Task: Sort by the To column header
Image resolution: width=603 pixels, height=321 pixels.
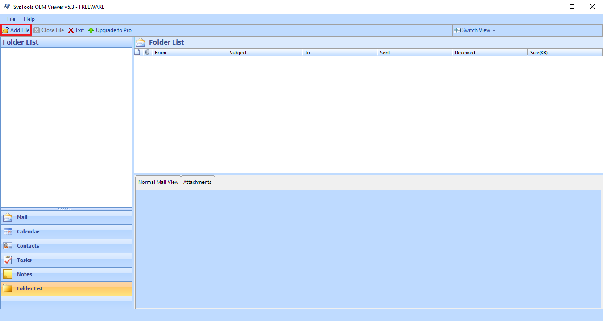Action: tap(339, 53)
